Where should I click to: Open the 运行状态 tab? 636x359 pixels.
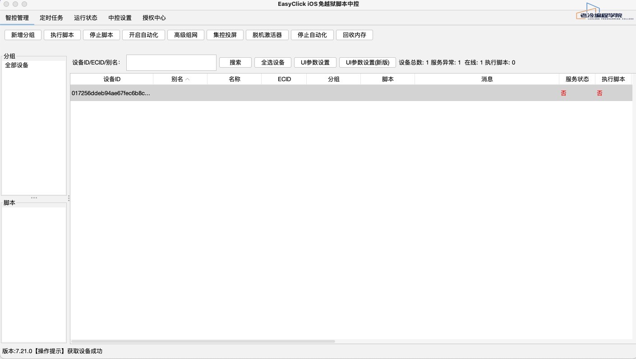point(86,18)
